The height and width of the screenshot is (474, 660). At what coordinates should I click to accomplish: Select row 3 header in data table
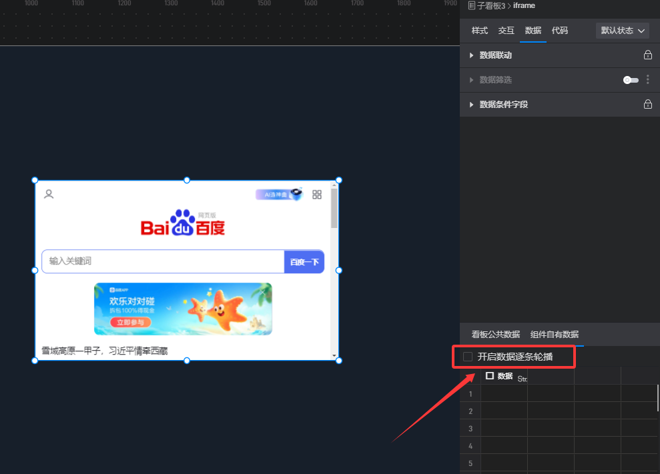coord(470,428)
